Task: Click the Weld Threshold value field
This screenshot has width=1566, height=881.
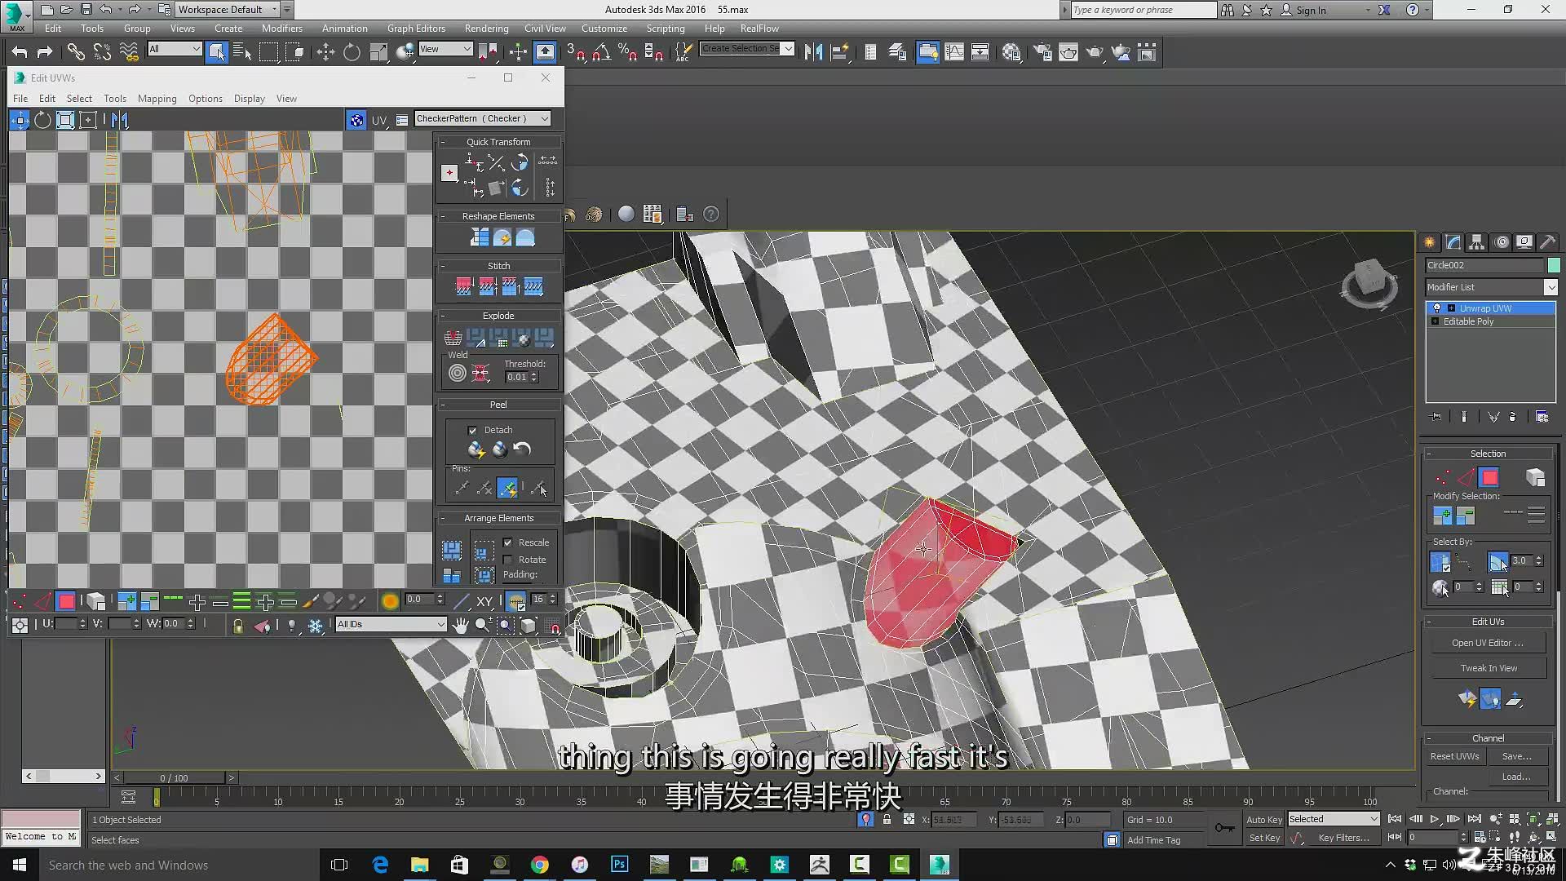Action: (x=516, y=377)
